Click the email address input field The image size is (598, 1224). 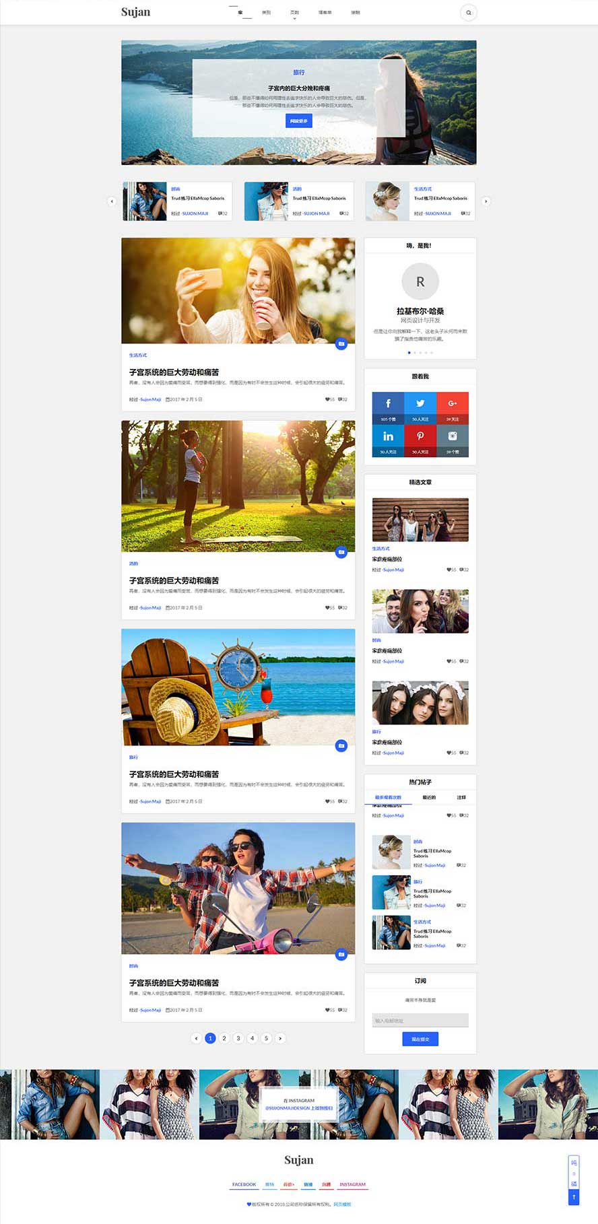coord(420,1021)
